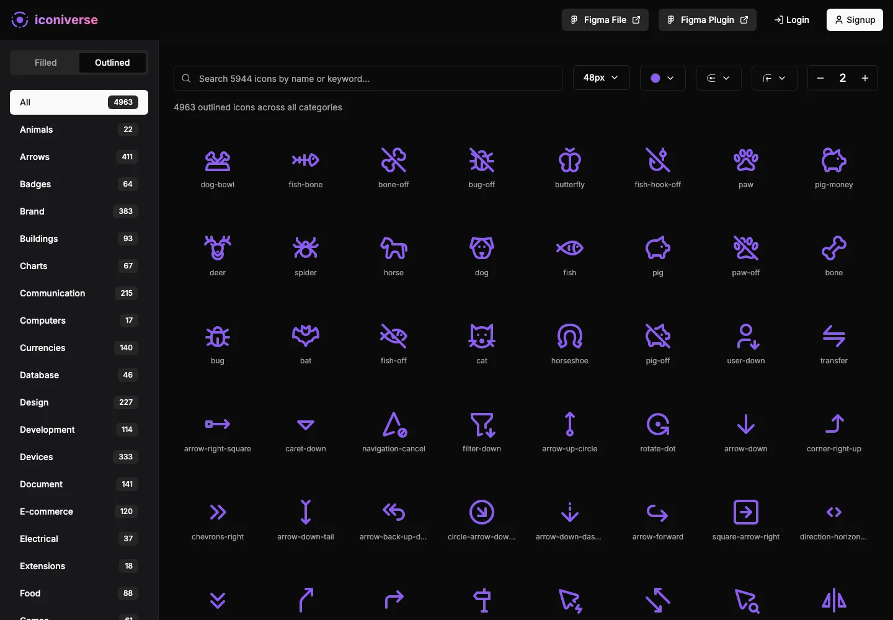
Task: Select the pig-money icon
Action: click(834, 161)
